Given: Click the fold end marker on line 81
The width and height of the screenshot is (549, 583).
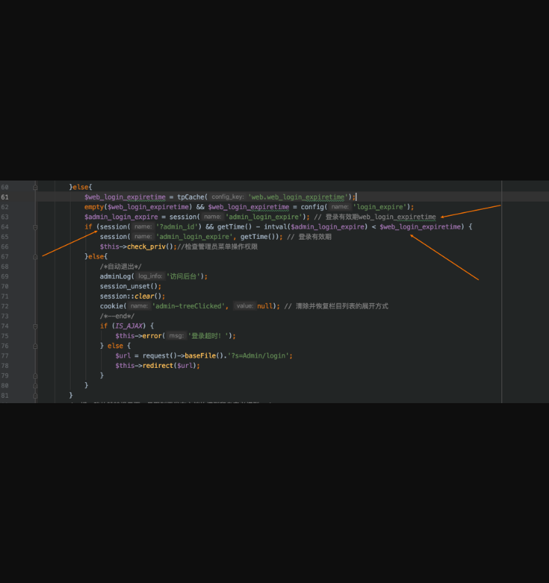Looking at the screenshot, I should pyautogui.click(x=35, y=395).
